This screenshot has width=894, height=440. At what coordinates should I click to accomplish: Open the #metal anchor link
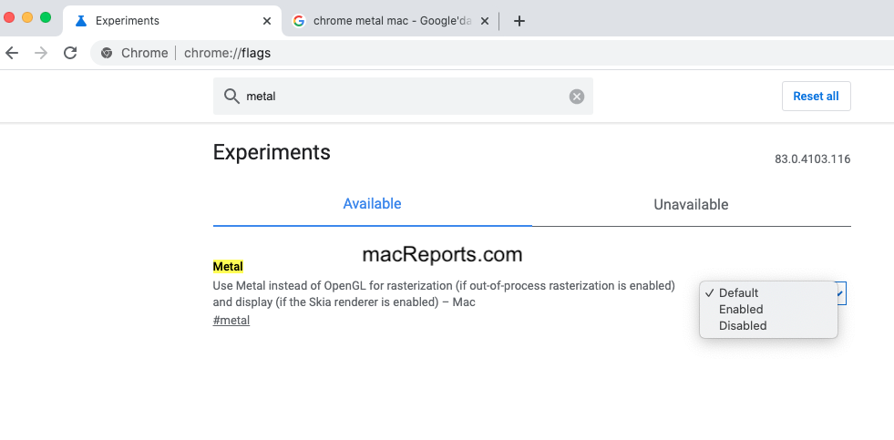tap(231, 321)
